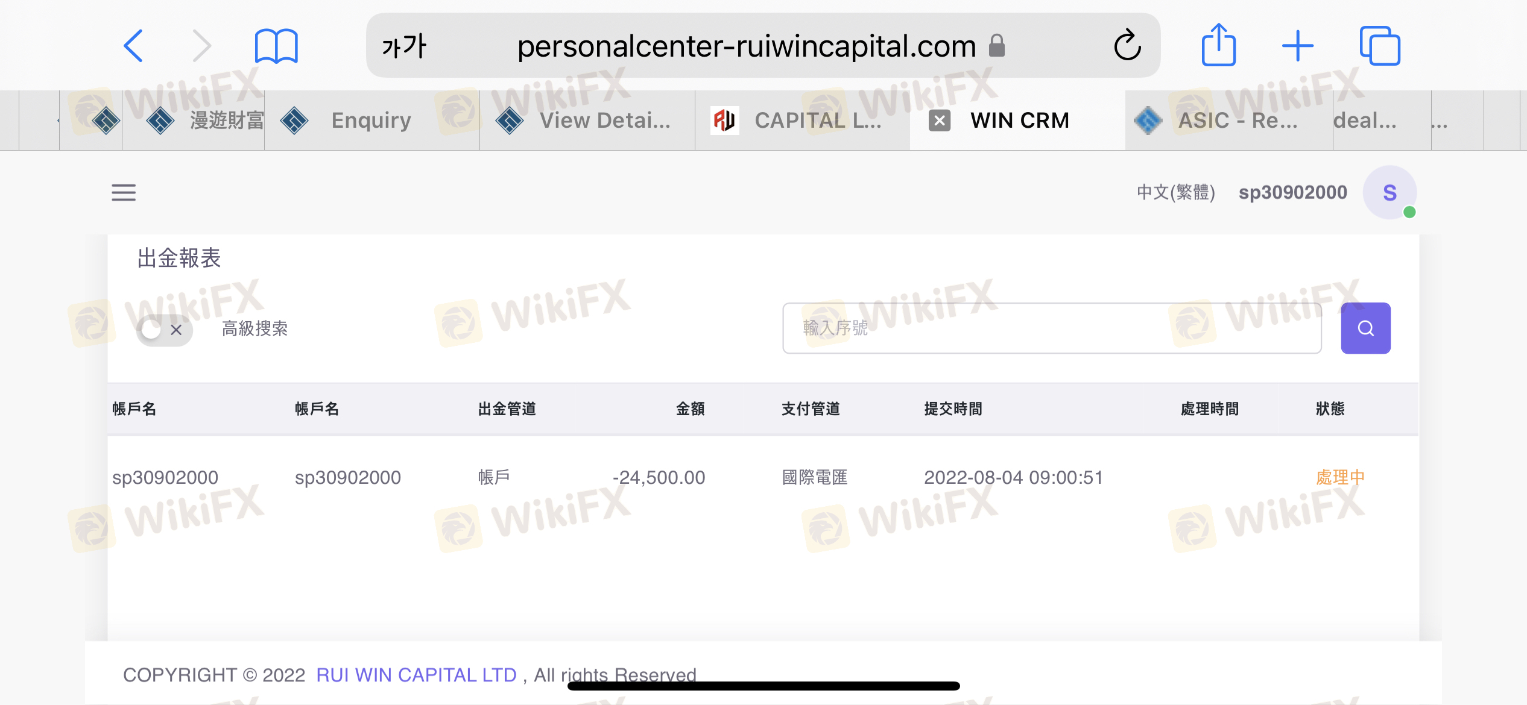Add a new tab with the plus icon

click(1298, 46)
